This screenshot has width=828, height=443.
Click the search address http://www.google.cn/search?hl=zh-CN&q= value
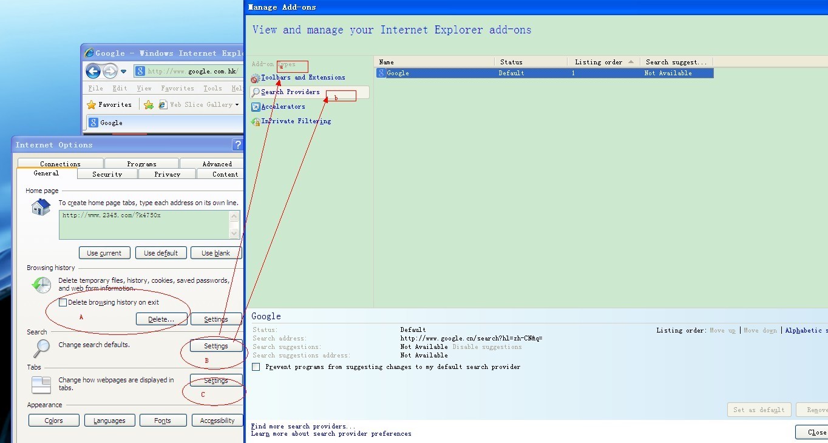pyautogui.click(x=471, y=339)
